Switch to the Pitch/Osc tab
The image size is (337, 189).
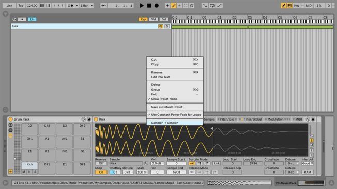[227, 119]
